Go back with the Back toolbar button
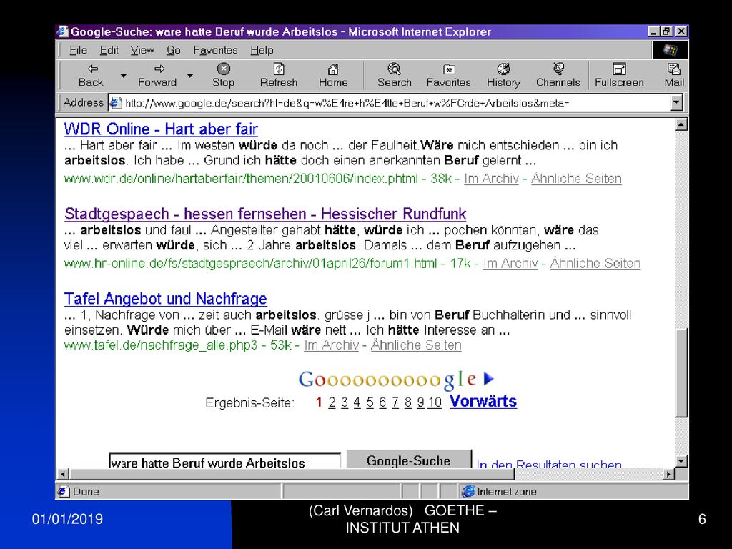 click(x=91, y=75)
